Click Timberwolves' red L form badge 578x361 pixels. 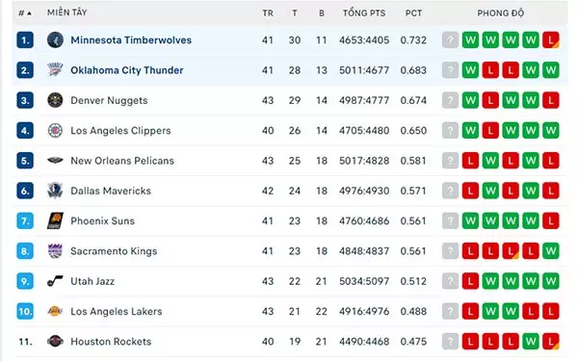coord(551,39)
